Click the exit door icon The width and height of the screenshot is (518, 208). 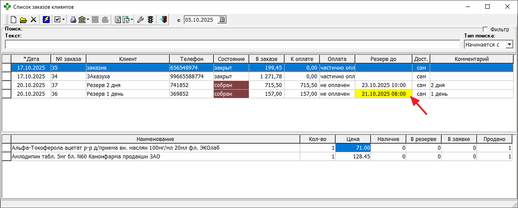tap(163, 20)
